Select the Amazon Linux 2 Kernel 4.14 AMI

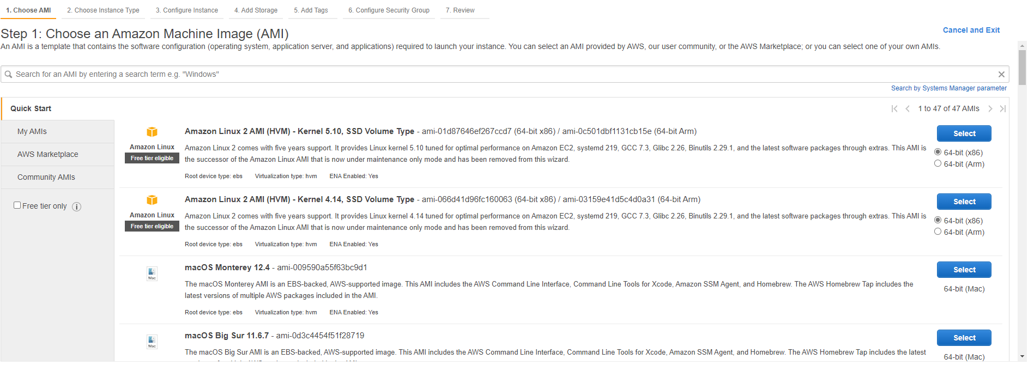(x=964, y=202)
